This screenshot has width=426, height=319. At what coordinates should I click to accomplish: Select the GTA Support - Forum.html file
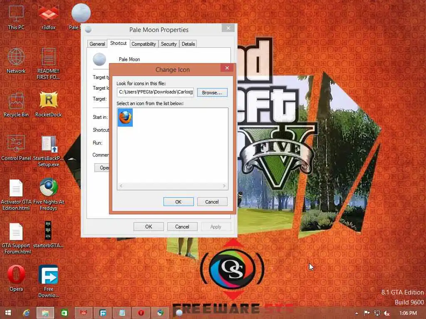tap(16, 238)
